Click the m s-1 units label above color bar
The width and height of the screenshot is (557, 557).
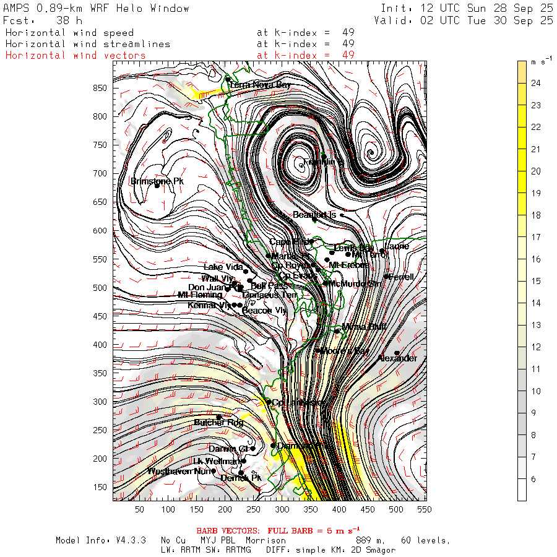[x=542, y=61]
